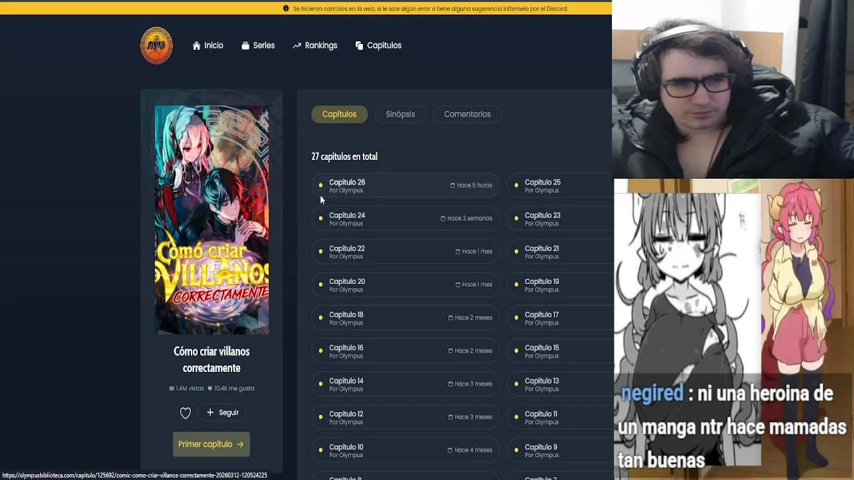Image resolution: width=854 pixels, height=480 pixels.
Task: Open Capítulo 23
Action: pyautogui.click(x=560, y=219)
